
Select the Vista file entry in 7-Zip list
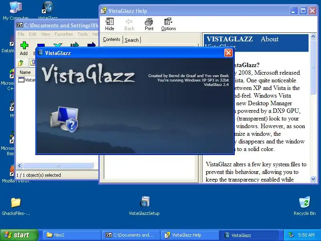[x=26, y=80]
